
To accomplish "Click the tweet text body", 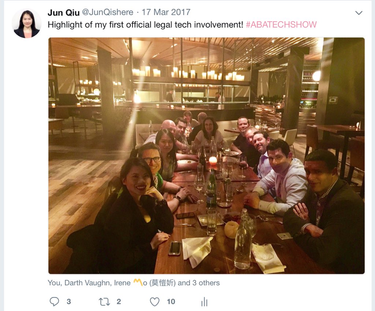I will tap(145, 25).
